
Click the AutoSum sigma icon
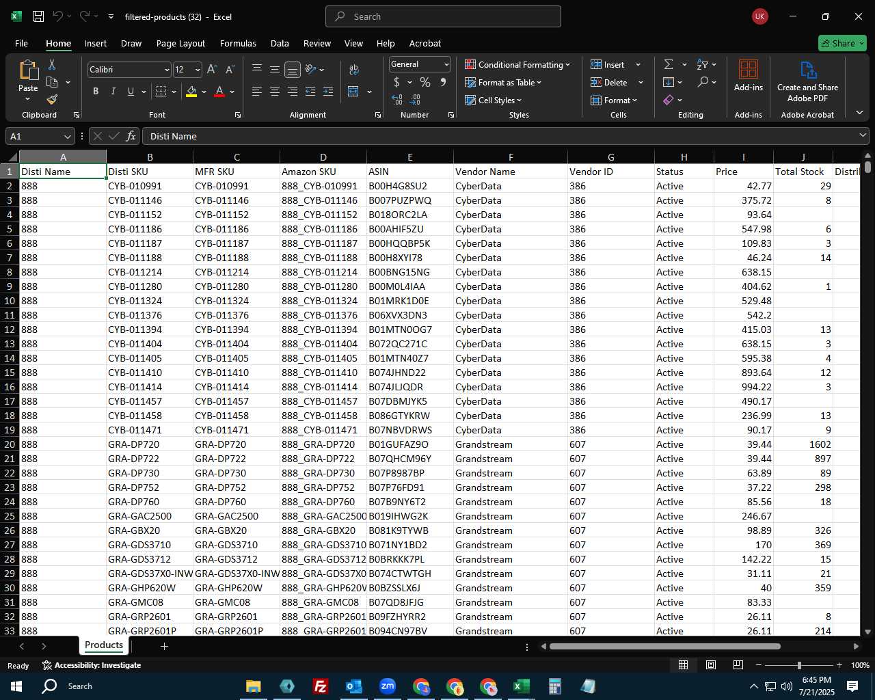point(669,64)
